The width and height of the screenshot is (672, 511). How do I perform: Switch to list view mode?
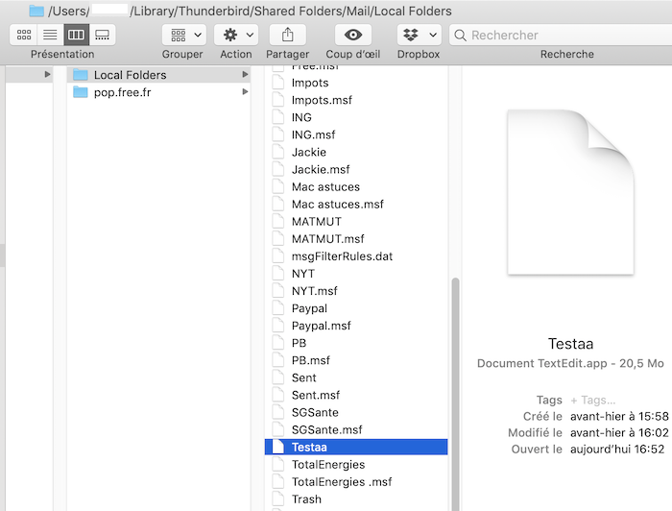(50, 35)
